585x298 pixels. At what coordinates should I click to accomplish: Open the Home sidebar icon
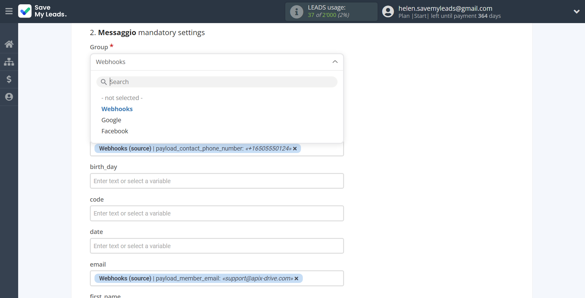(x=9, y=44)
